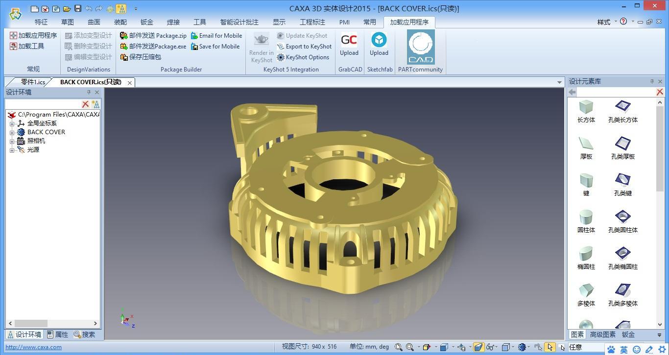The height and width of the screenshot is (355, 669).
Task: Click the Save floppy disk icon
Action: [77, 9]
